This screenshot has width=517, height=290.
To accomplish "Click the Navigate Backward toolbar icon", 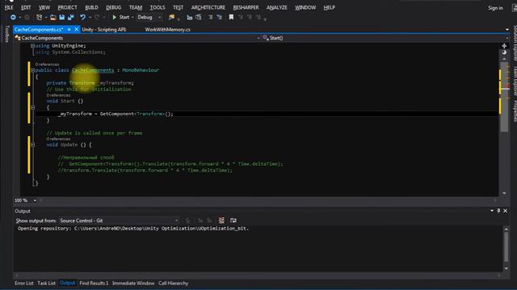I will [13, 17].
